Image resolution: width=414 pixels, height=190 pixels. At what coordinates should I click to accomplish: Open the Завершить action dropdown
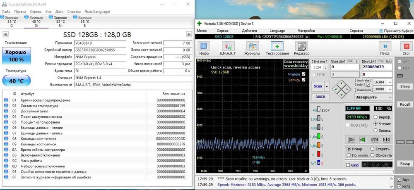coord(373,97)
